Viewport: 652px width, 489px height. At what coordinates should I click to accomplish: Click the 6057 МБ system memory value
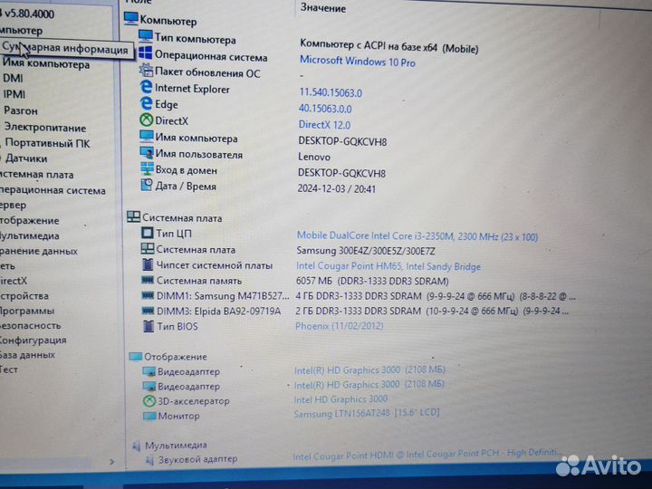(x=372, y=281)
